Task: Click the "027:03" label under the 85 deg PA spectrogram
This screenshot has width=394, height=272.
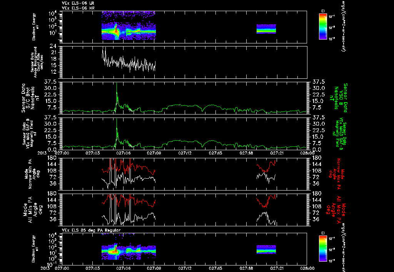Action: click(93, 268)
